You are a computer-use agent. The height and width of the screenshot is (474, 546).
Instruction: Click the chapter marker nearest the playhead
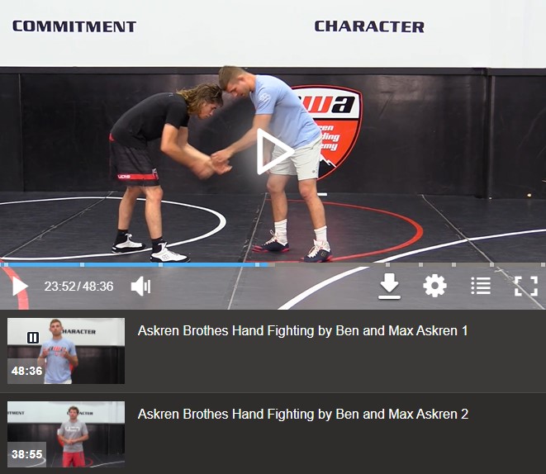tap(257, 265)
